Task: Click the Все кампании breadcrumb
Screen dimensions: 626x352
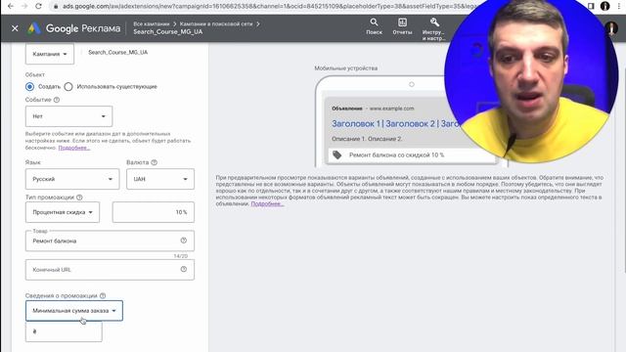Action: pyautogui.click(x=152, y=23)
